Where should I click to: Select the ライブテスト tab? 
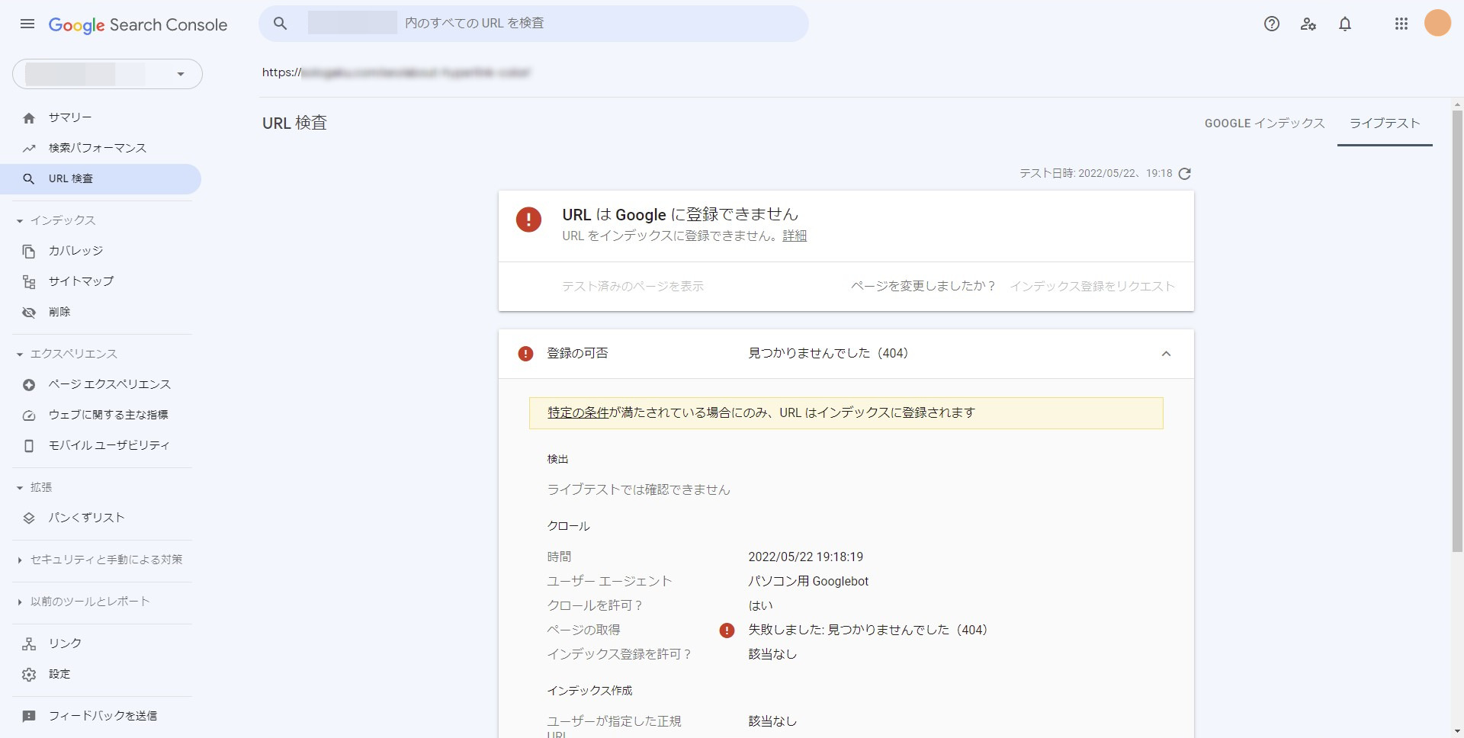tap(1385, 124)
